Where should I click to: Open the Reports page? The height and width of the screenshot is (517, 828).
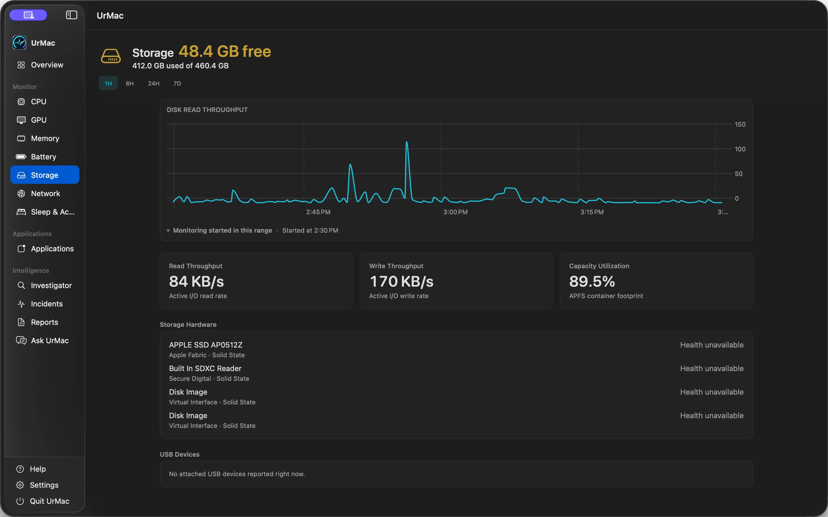45,323
